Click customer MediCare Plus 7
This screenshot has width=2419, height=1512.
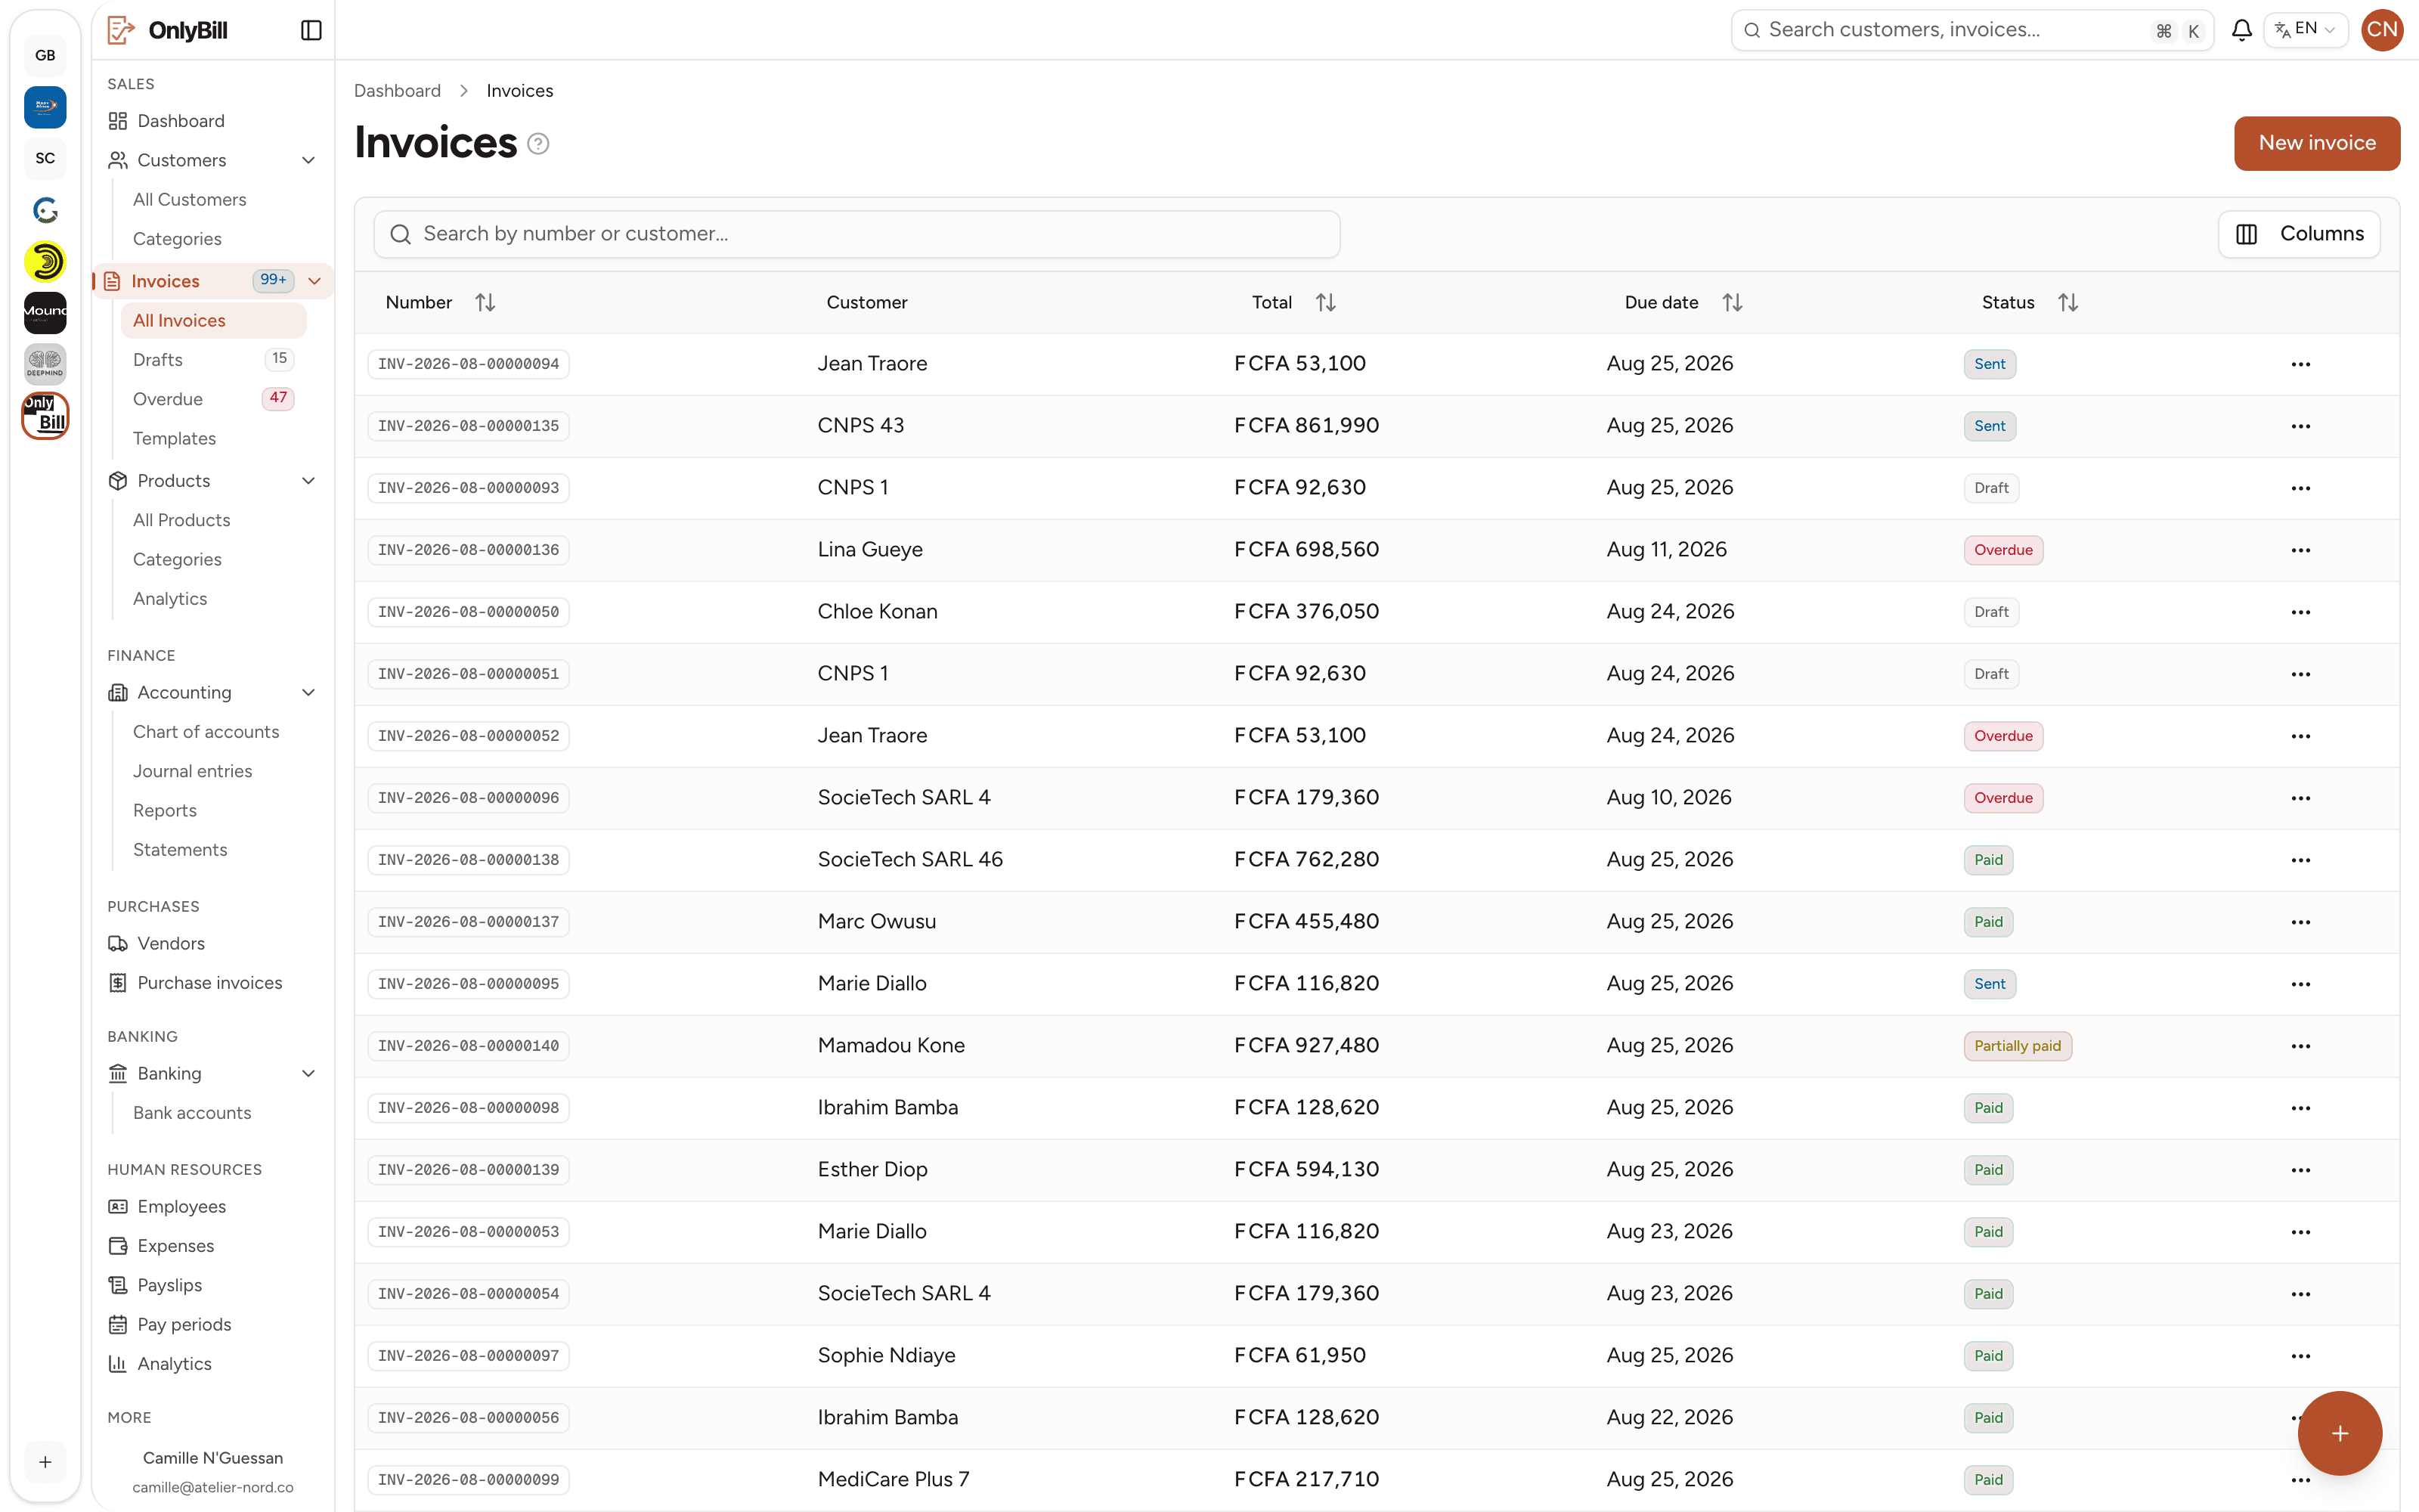893,1480
